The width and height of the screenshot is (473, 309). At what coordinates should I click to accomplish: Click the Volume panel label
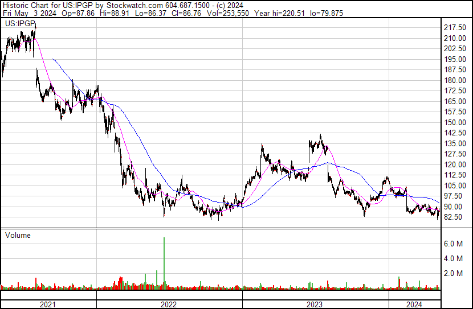coord(18,235)
